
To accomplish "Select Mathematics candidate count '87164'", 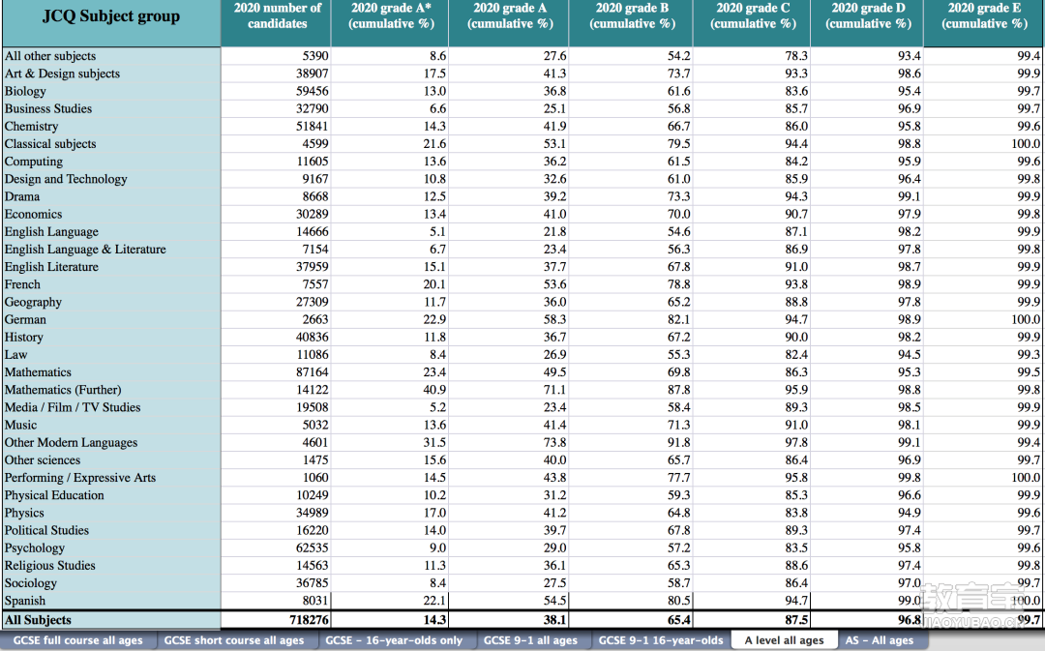I will 313,372.
